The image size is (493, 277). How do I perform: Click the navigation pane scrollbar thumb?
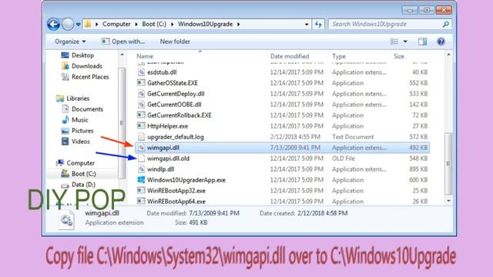122,123
